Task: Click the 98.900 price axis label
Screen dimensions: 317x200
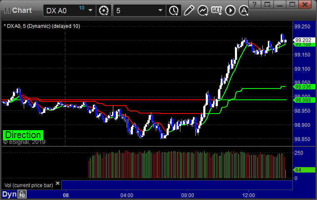Action: click(x=302, y=125)
